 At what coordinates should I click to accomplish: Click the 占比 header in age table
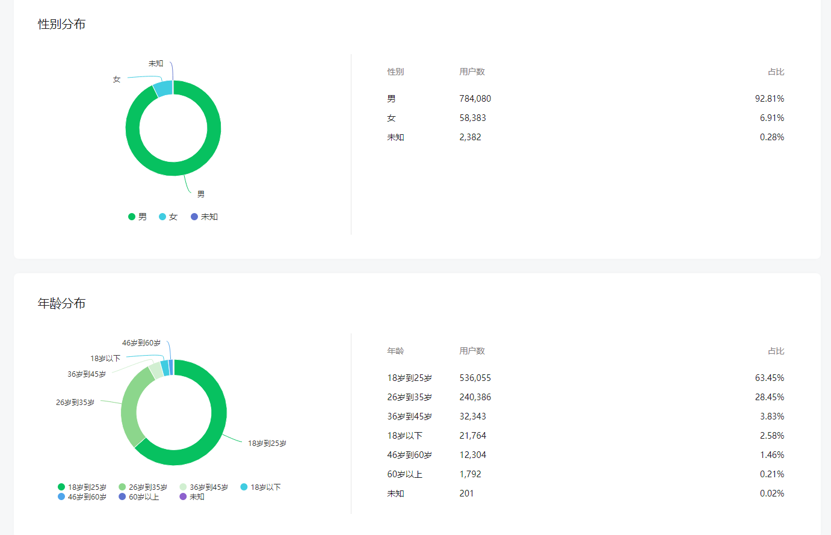776,351
